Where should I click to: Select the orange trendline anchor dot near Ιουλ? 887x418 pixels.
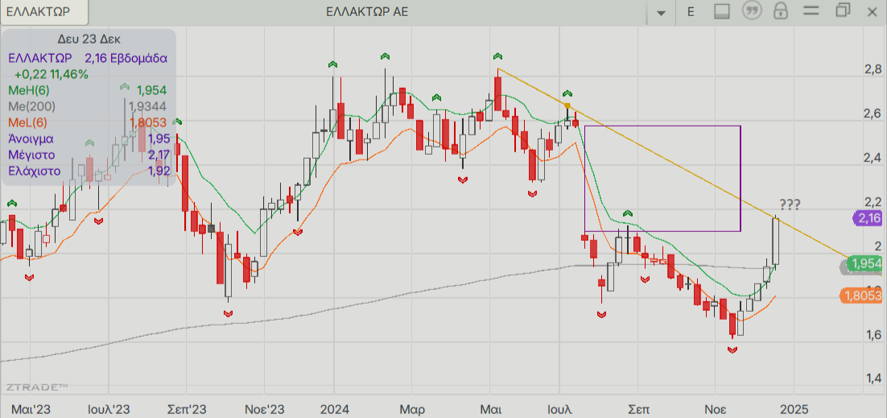[567, 106]
